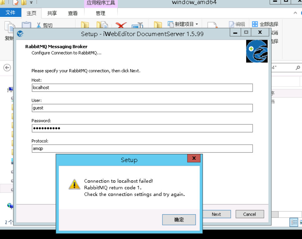Click the network icon in navigation pane
This screenshot has height=239, width=302.
tap(10, 206)
